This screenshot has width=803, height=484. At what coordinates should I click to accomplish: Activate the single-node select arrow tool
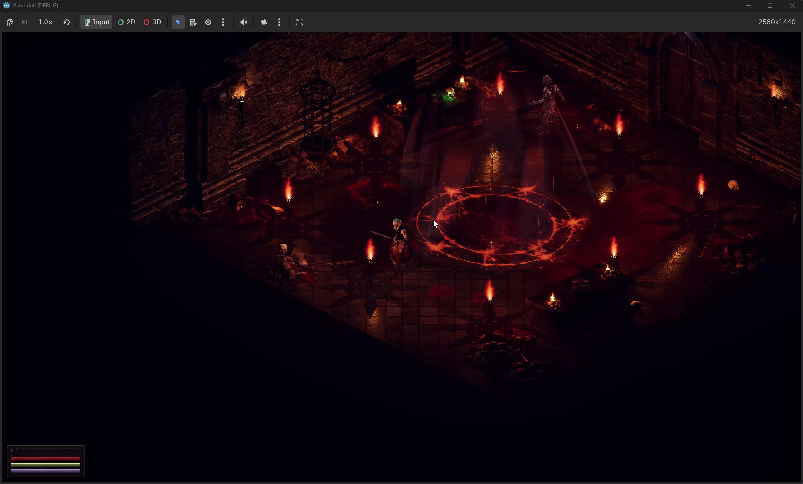[178, 22]
